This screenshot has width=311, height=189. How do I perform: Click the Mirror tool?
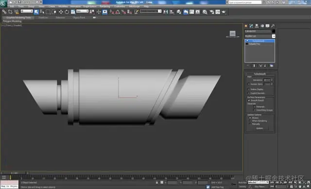coord(166,12)
